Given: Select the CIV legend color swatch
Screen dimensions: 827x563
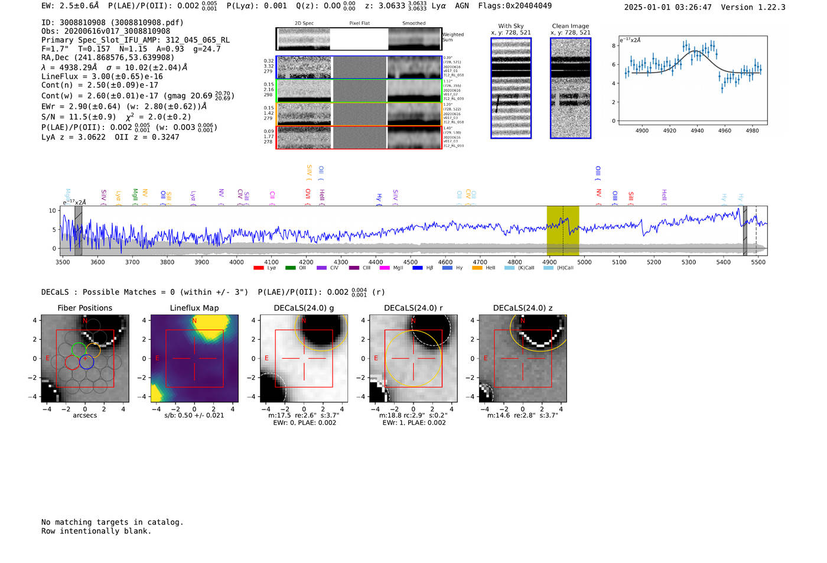Looking at the screenshot, I should pos(321,268).
